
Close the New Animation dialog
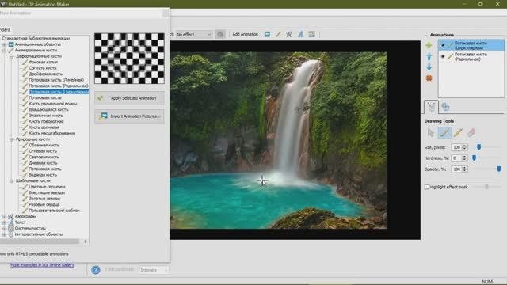165,13
